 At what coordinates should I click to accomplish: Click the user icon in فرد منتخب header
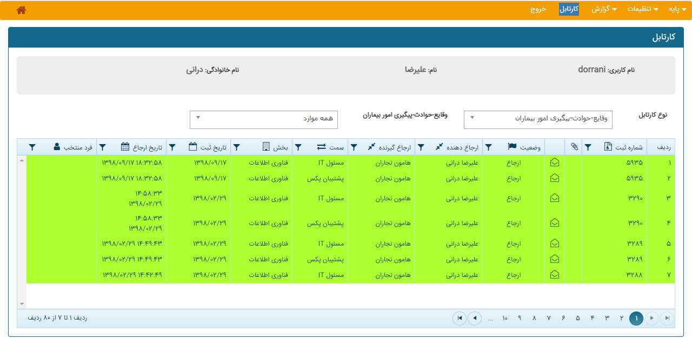57,146
